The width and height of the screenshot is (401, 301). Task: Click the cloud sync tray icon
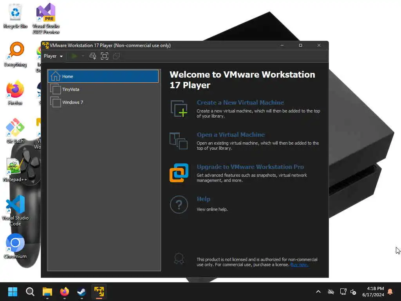pos(331,292)
